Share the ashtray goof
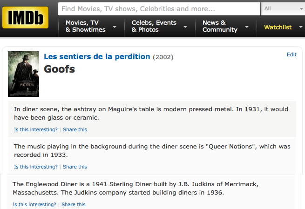Screen dimensions: 305x209 coord(75,129)
